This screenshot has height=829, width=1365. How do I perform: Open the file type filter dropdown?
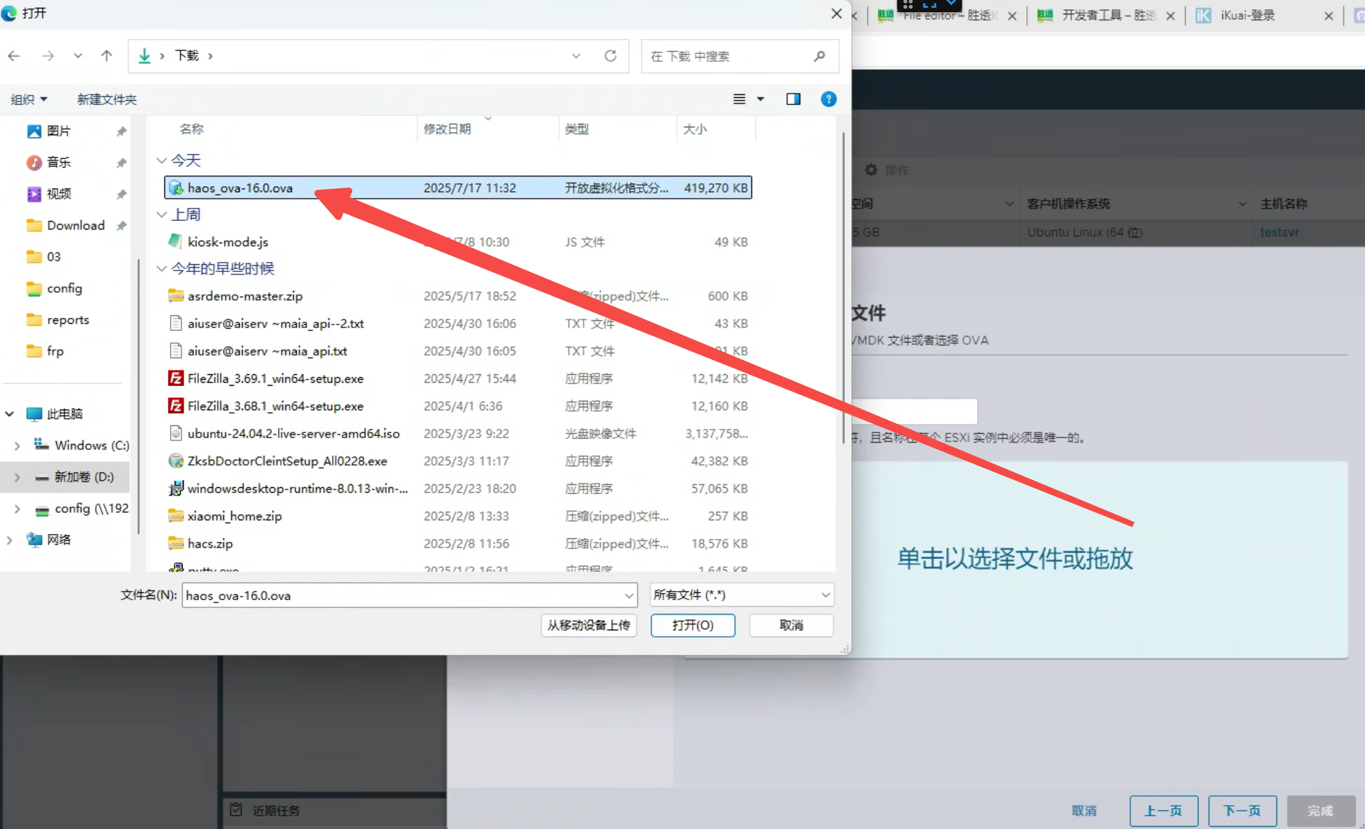point(742,595)
